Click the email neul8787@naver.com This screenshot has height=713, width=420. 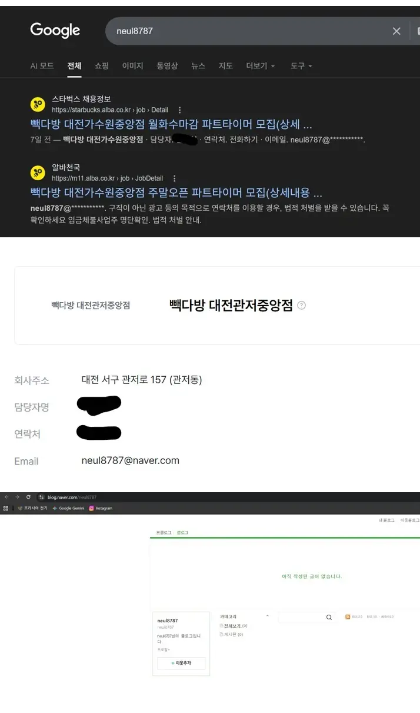click(131, 460)
